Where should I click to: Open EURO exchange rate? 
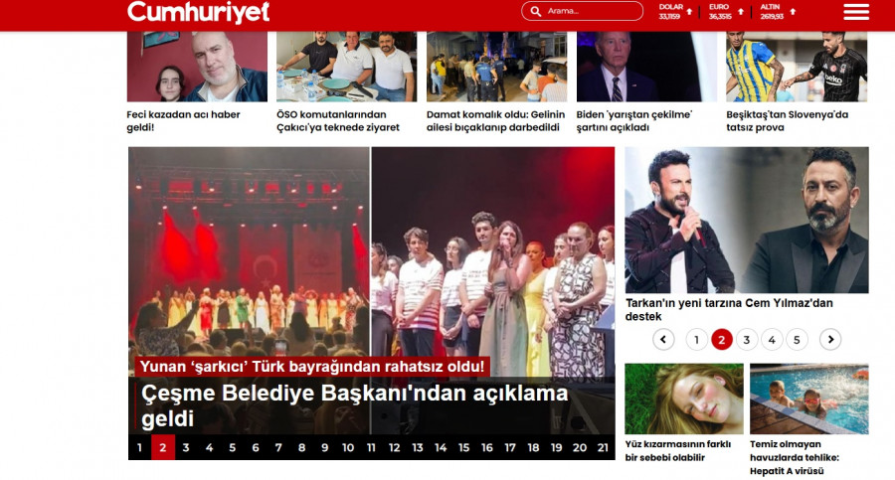pyautogui.click(x=720, y=11)
